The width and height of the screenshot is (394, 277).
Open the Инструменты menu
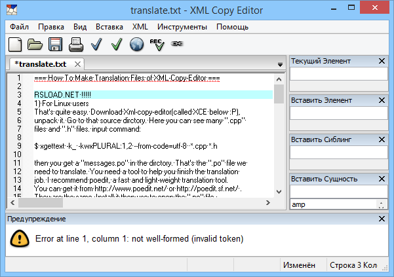tap(182, 27)
